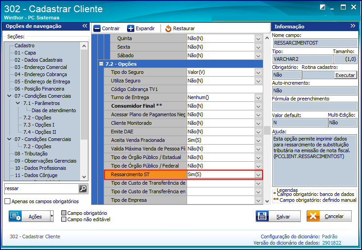Click the Fórmula de preenchimento field
Viewport: 362px width, 250px height.
pyautogui.click(x=315, y=107)
